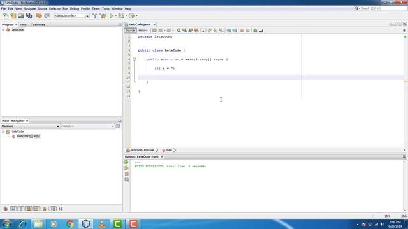Viewport: 408px width, 229px height.
Task: Open Google Chrome from the taskbar
Action: (x=69, y=224)
